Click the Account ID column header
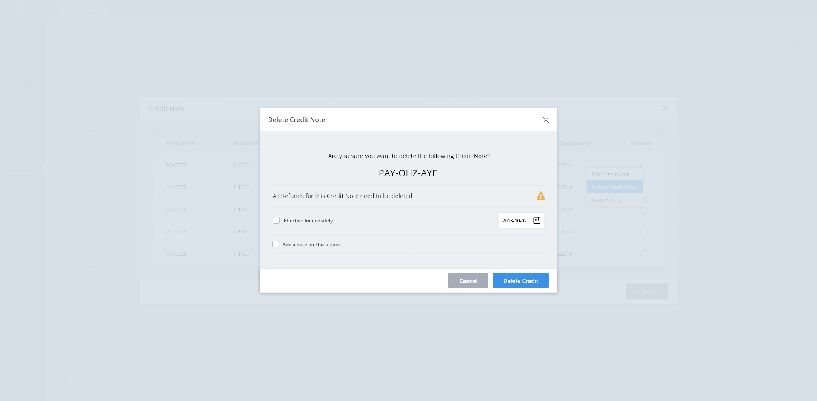The height and width of the screenshot is (401, 817). coord(181,143)
